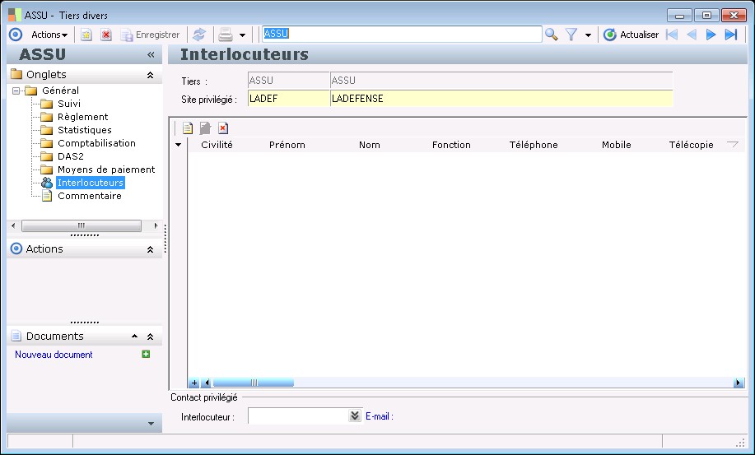Go to previous record arrow
Image resolution: width=755 pixels, height=455 pixels.
coord(692,35)
